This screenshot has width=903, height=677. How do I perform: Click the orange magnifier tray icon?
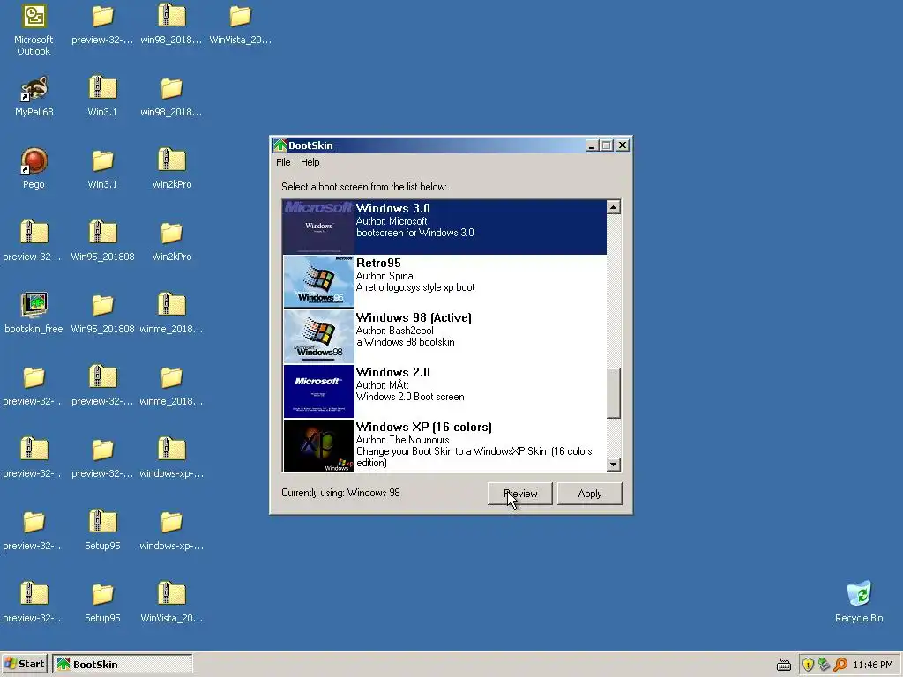[840, 665]
